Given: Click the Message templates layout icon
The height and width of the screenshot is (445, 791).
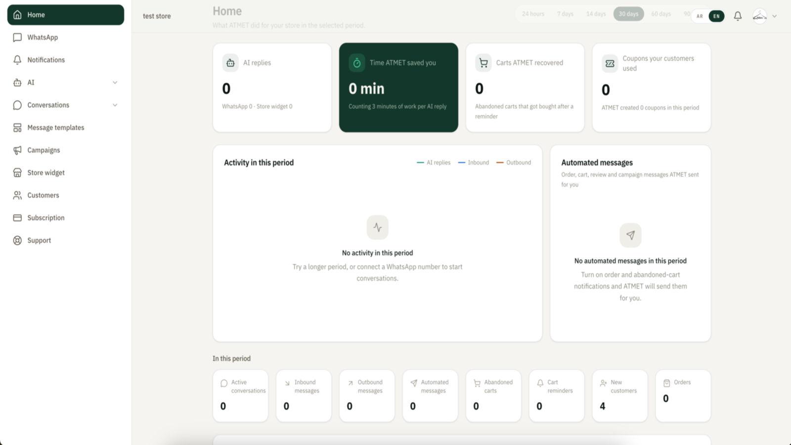Looking at the screenshot, I should click(x=17, y=128).
